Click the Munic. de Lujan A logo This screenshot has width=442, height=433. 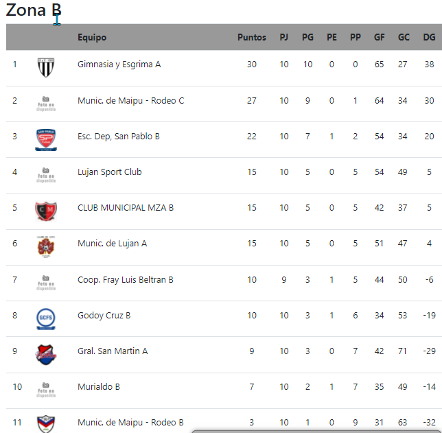(46, 247)
